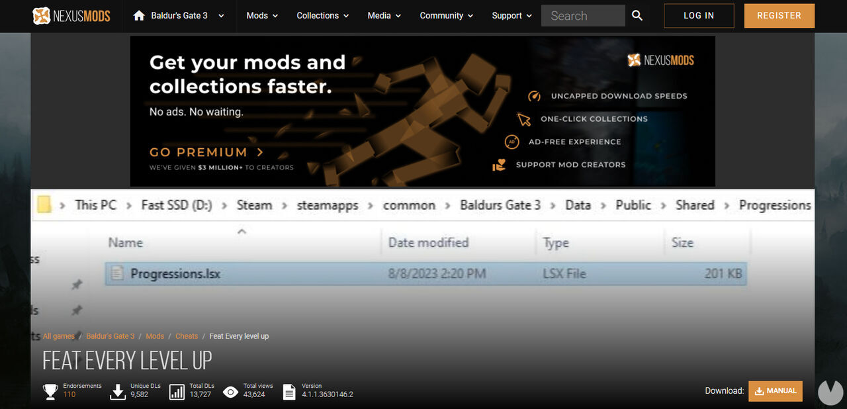This screenshot has width=847, height=409.
Task: Open the Support menu
Action: [512, 16]
